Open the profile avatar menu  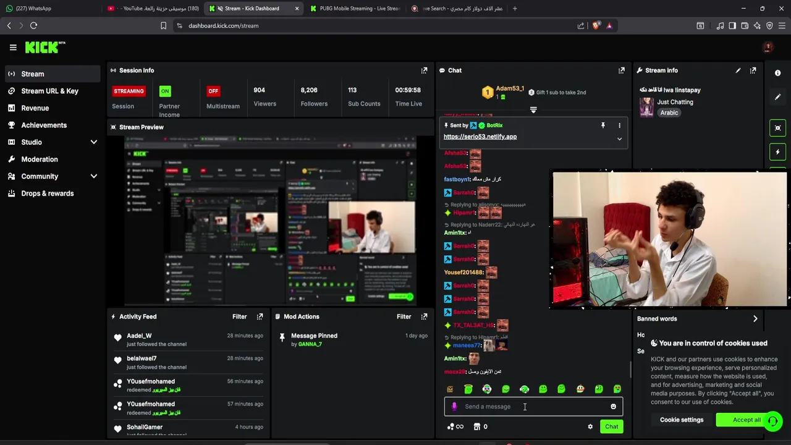pyautogui.click(x=768, y=47)
